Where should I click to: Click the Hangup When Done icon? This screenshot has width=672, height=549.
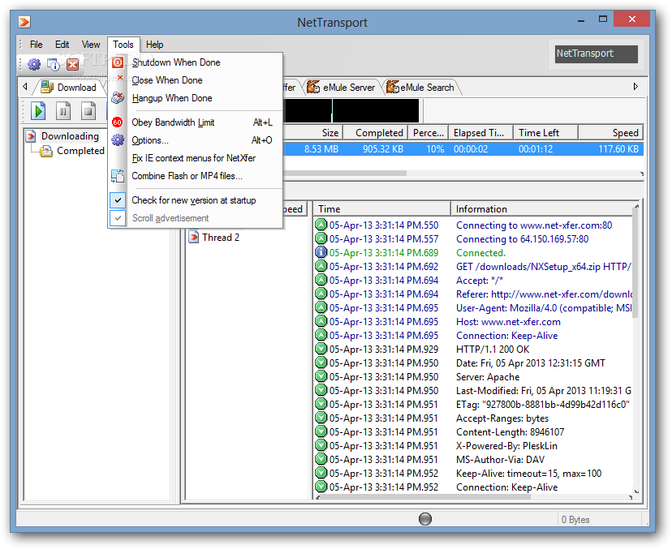coord(118,98)
